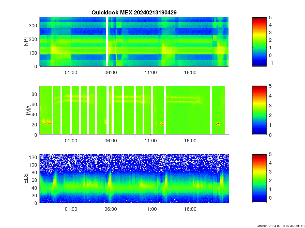Select the 120 tick on ELS y-axis
Screen dimensions: 305x228
33,157
